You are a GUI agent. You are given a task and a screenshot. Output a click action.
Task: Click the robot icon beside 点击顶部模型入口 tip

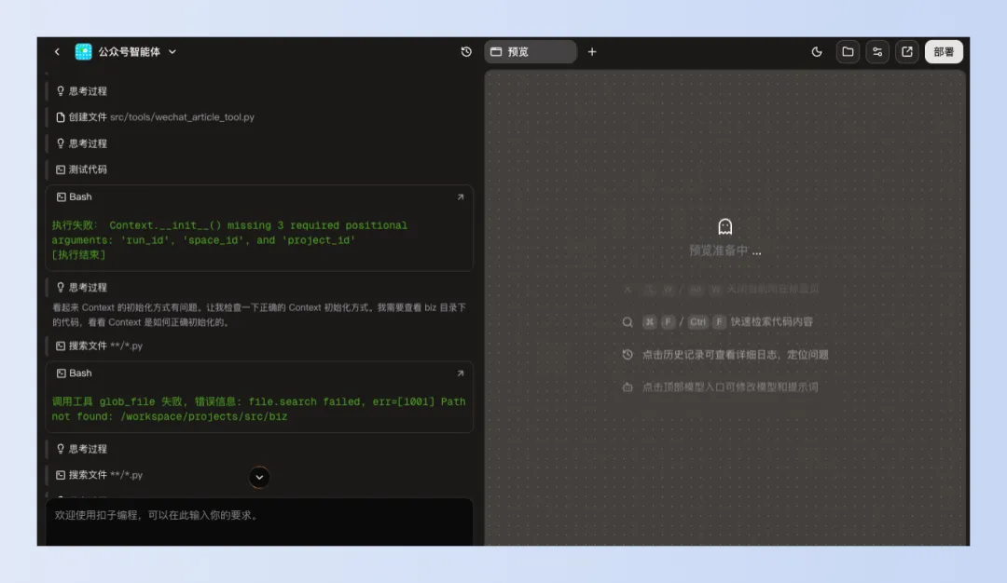(x=628, y=387)
